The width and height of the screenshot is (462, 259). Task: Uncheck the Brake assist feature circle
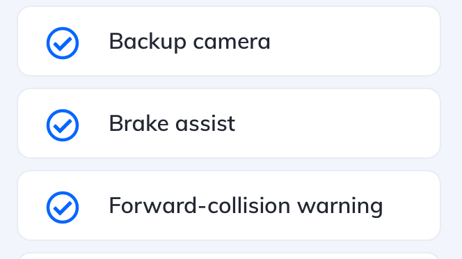point(63,125)
